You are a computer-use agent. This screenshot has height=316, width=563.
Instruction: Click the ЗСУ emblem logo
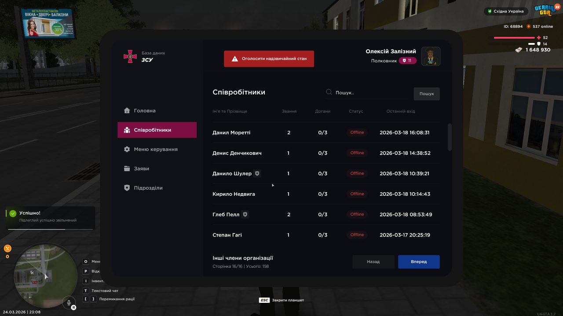(130, 57)
